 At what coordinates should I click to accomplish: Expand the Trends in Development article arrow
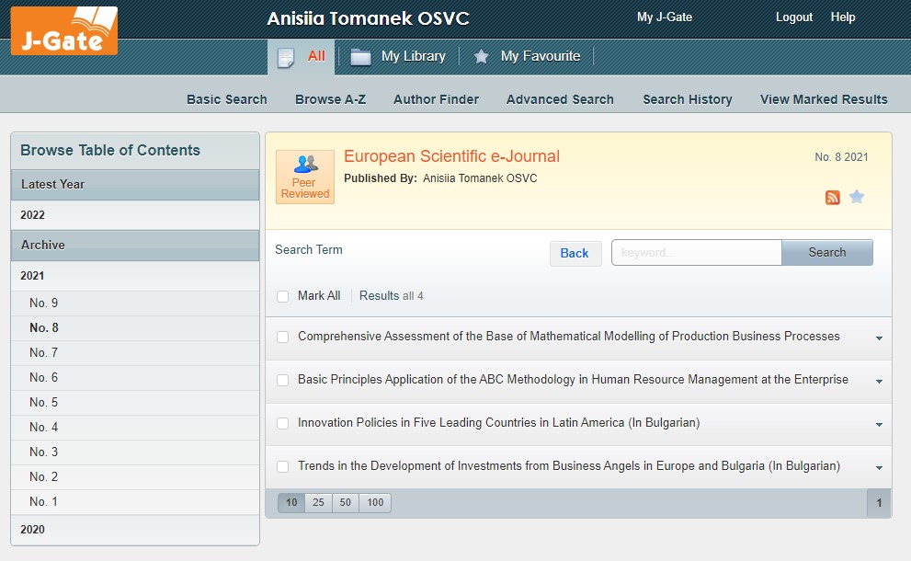pyautogui.click(x=879, y=468)
